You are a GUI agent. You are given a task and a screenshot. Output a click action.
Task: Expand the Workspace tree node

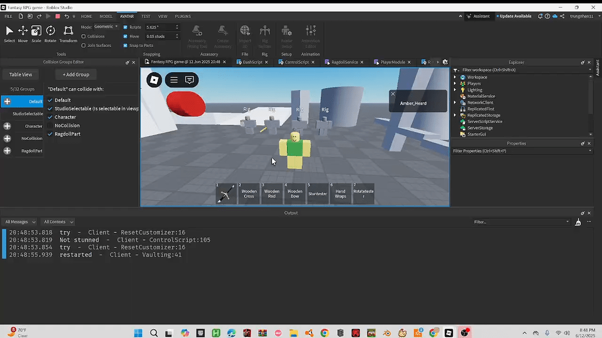coord(455,77)
